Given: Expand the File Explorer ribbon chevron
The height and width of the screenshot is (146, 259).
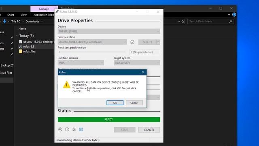Looking at the screenshot, I should (x=229, y=15).
